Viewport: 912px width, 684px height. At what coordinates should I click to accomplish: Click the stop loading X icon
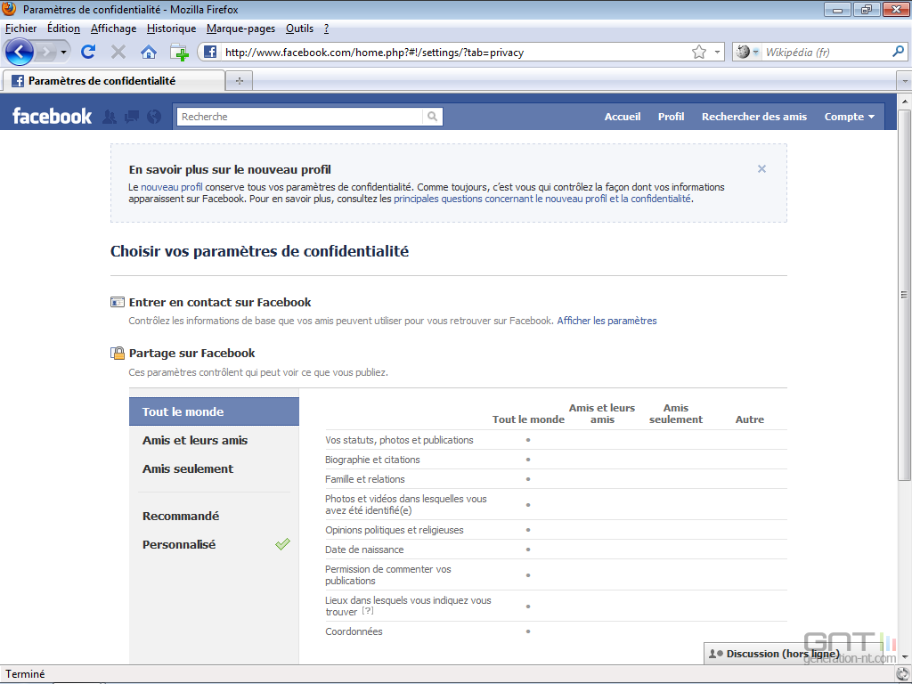point(118,53)
